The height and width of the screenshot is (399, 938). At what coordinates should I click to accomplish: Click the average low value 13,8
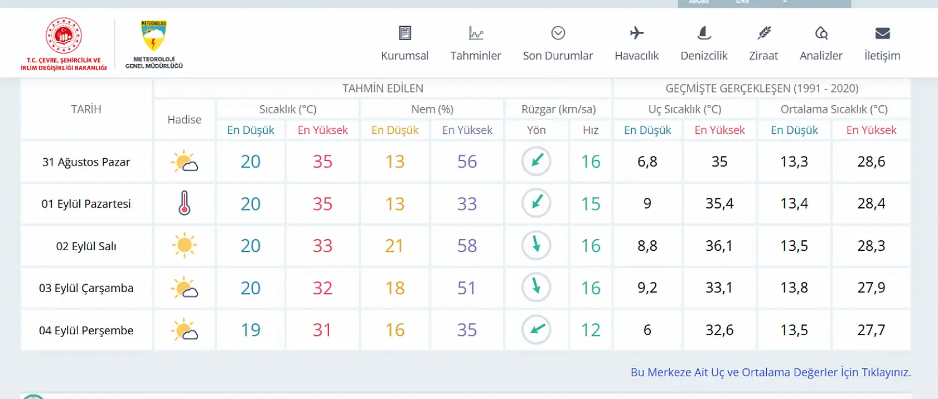coord(794,288)
